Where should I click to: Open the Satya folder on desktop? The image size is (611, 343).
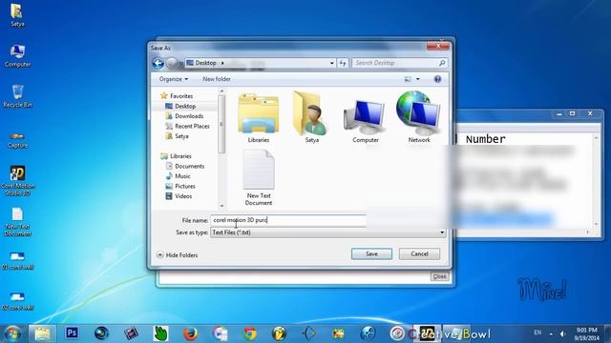[17, 15]
